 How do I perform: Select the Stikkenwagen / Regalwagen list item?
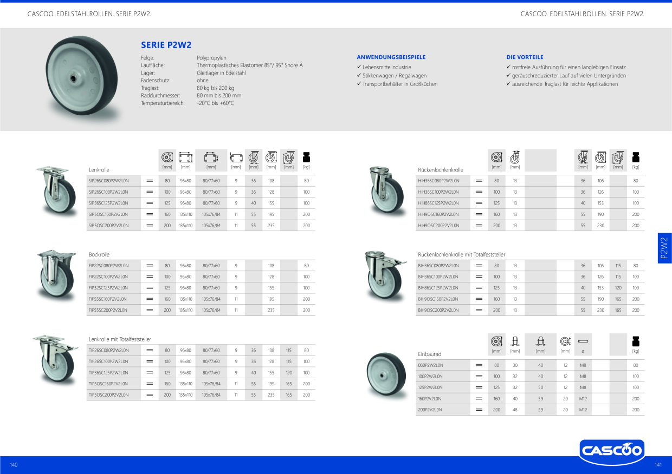(395, 76)
